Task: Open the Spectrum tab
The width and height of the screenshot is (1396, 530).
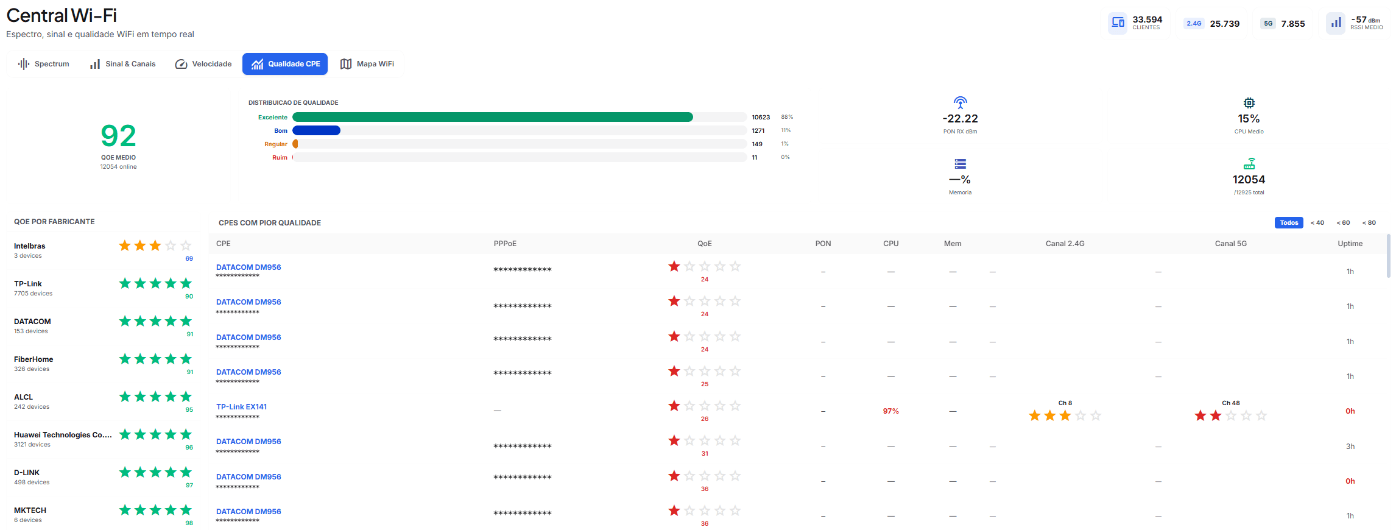Action: click(43, 64)
